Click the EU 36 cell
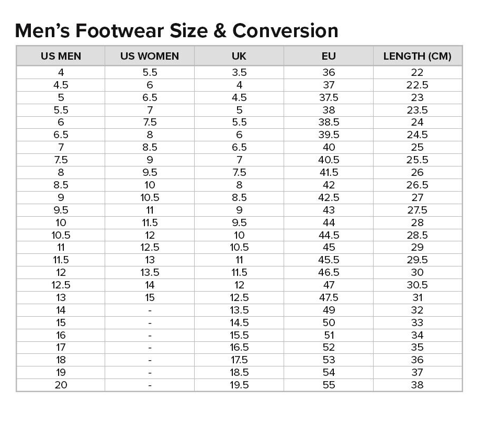Image resolution: width=484 pixels, height=423 pixels. (x=329, y=73)
